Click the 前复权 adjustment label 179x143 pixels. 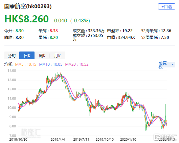(x=162, y=65)
